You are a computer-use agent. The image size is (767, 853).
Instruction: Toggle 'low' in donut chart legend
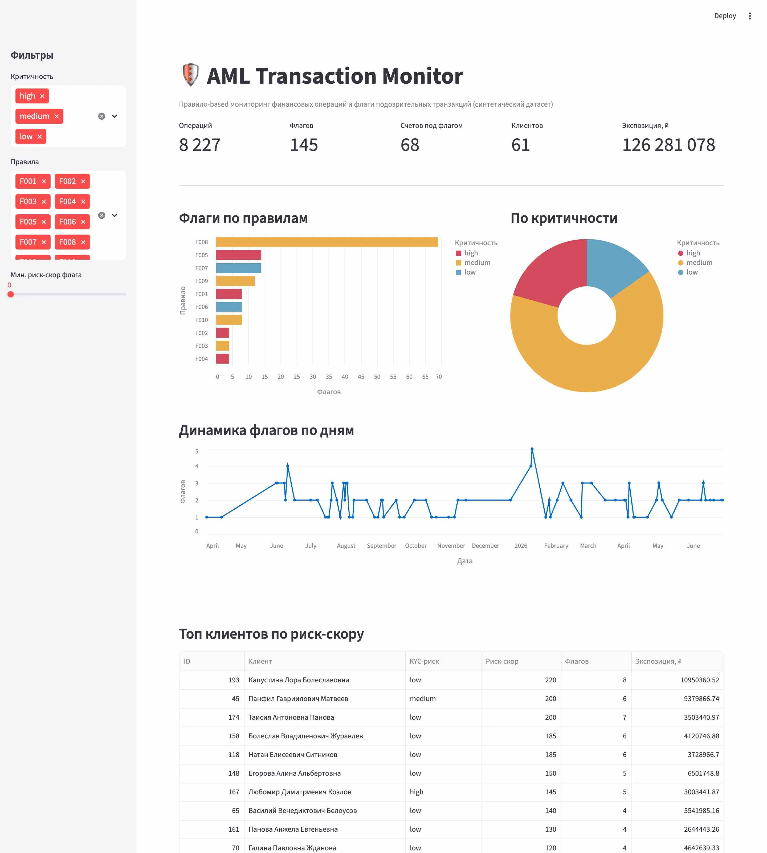coord(688,272)
